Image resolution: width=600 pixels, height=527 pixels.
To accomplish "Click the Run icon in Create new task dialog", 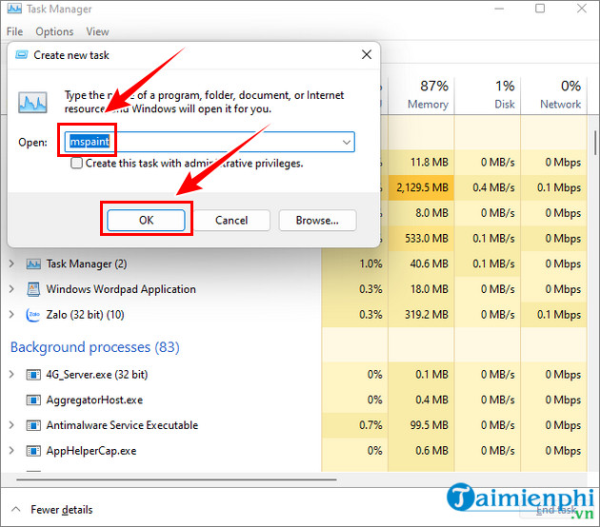I will tap(33, 102).
